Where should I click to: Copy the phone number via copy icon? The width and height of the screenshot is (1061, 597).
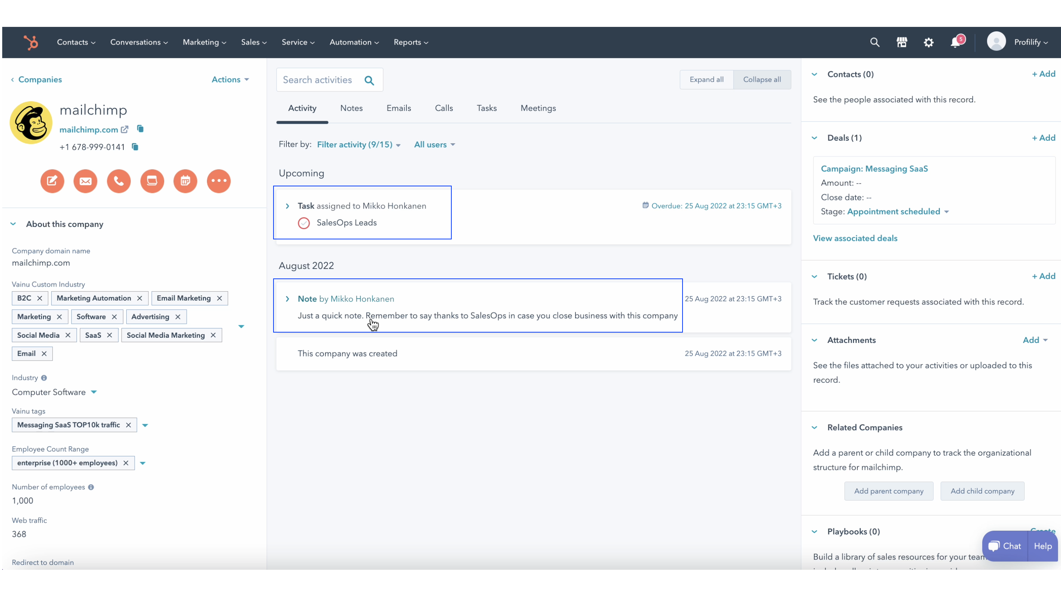click(135, 147)
